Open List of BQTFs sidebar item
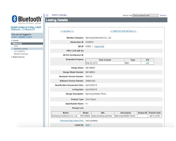 [x=19, y=51]
